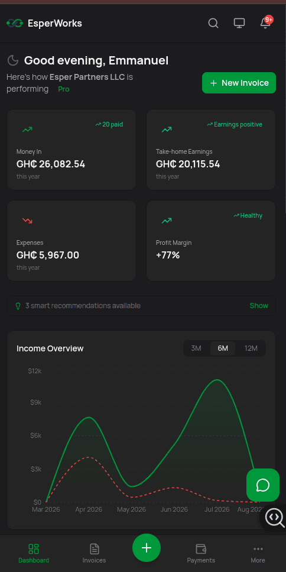
Task: Click the '3 smart recommendations available' text
Action: pyautogui.click(x=83, y=306)
